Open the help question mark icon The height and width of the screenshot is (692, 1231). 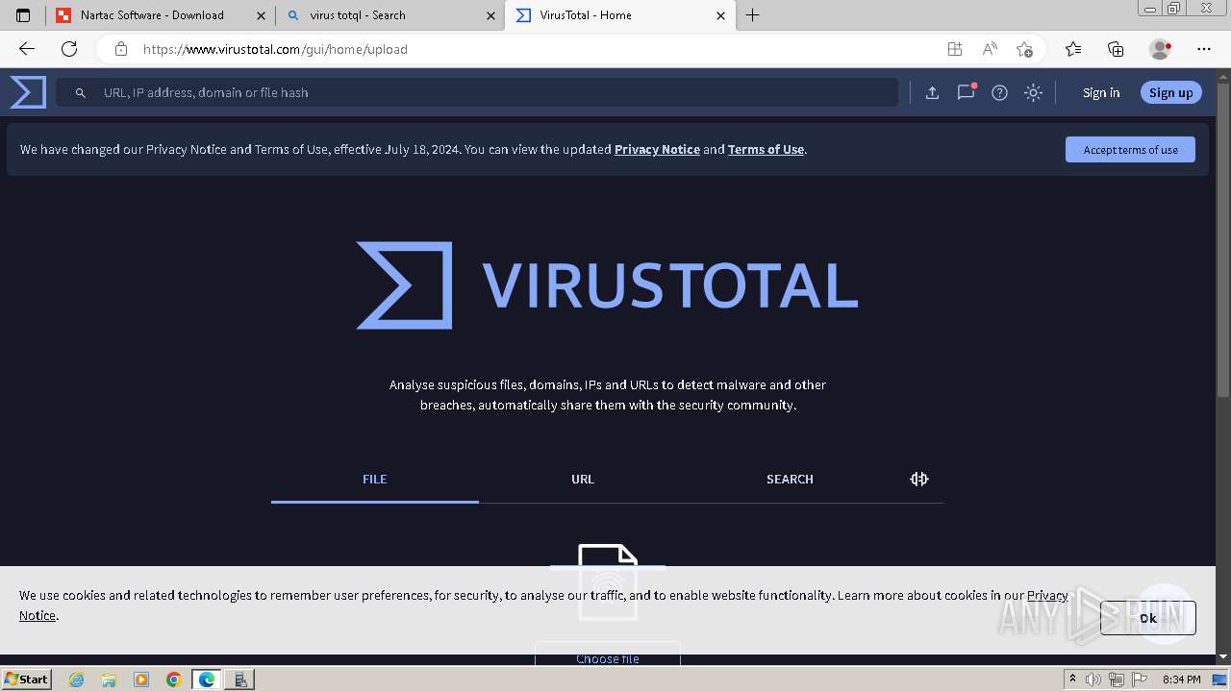coord(999,92)
